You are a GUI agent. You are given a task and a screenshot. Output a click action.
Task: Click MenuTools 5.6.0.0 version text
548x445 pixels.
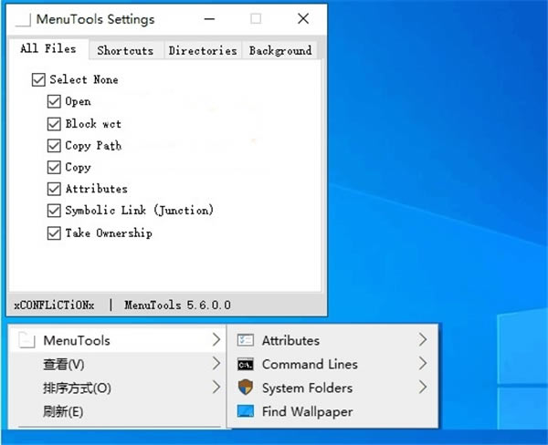tap(177, 305)
